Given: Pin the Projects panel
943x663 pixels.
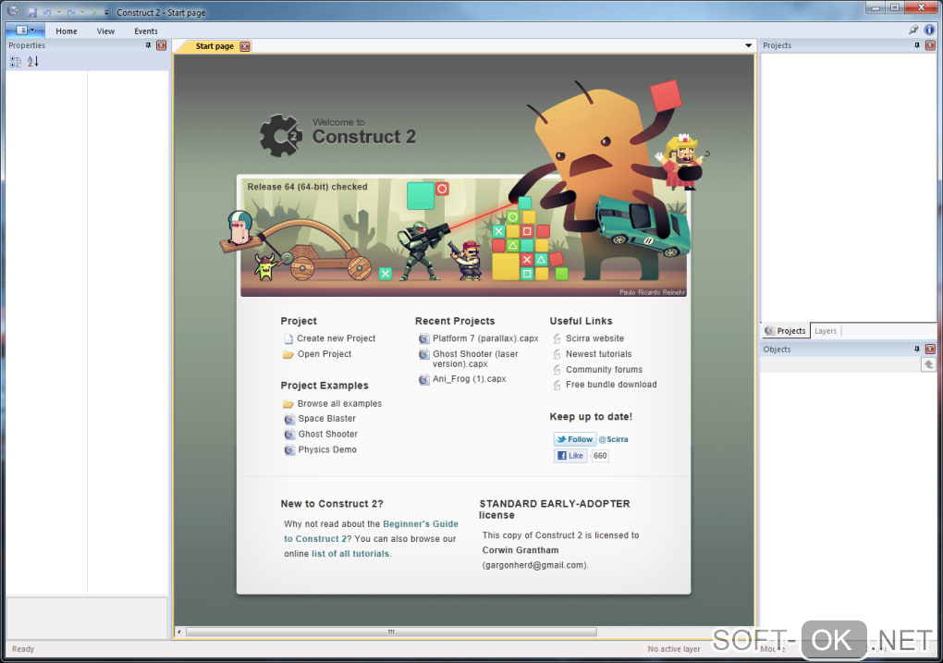Looking at the screenshot, I should pos(917,45).
